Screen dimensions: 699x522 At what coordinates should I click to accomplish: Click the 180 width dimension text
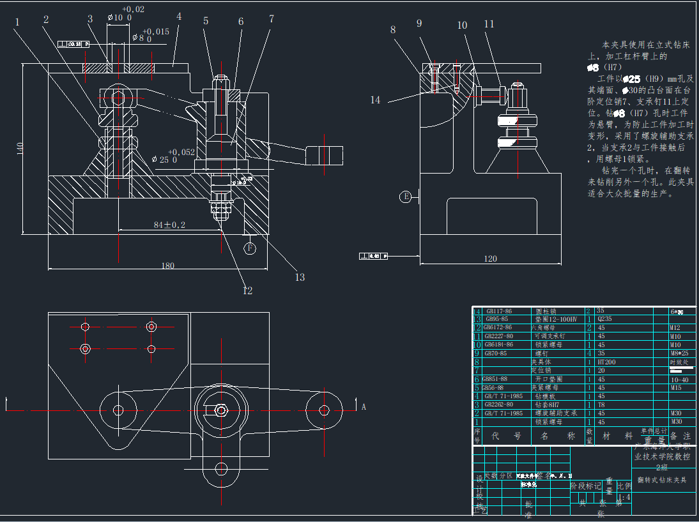pos(167,265)
